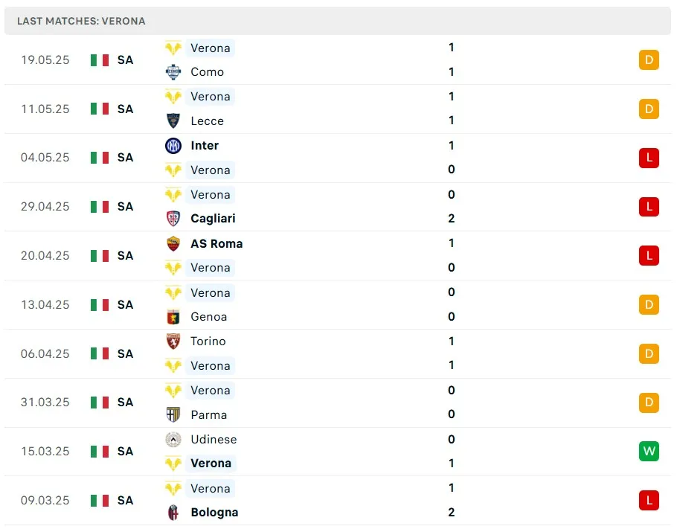This screenshot has width=677, height=529.
Task: Click the D badge for Verona-Como match
Action: coord(649,60)
